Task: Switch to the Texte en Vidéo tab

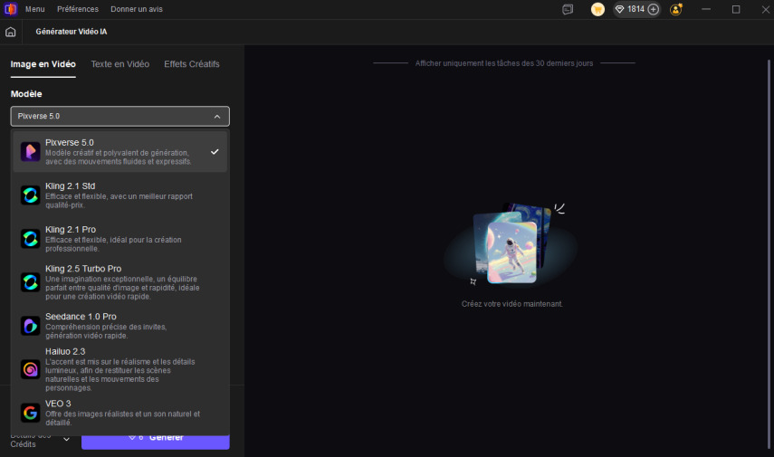Action: click(119, 64)
